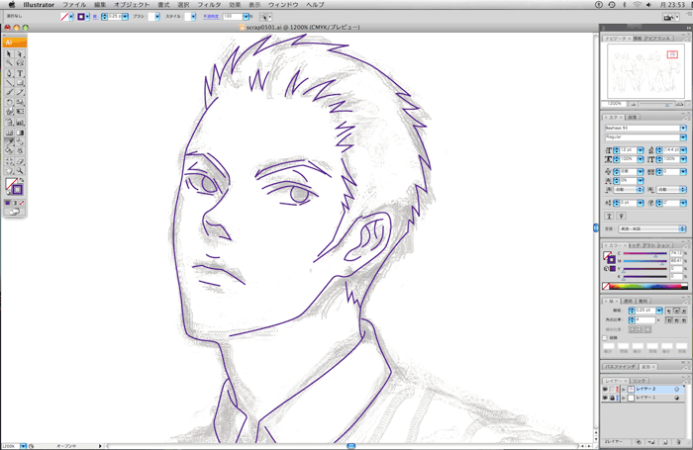Click the delete layer trash icon
This screenshot has height=450, width=693.
678,442
